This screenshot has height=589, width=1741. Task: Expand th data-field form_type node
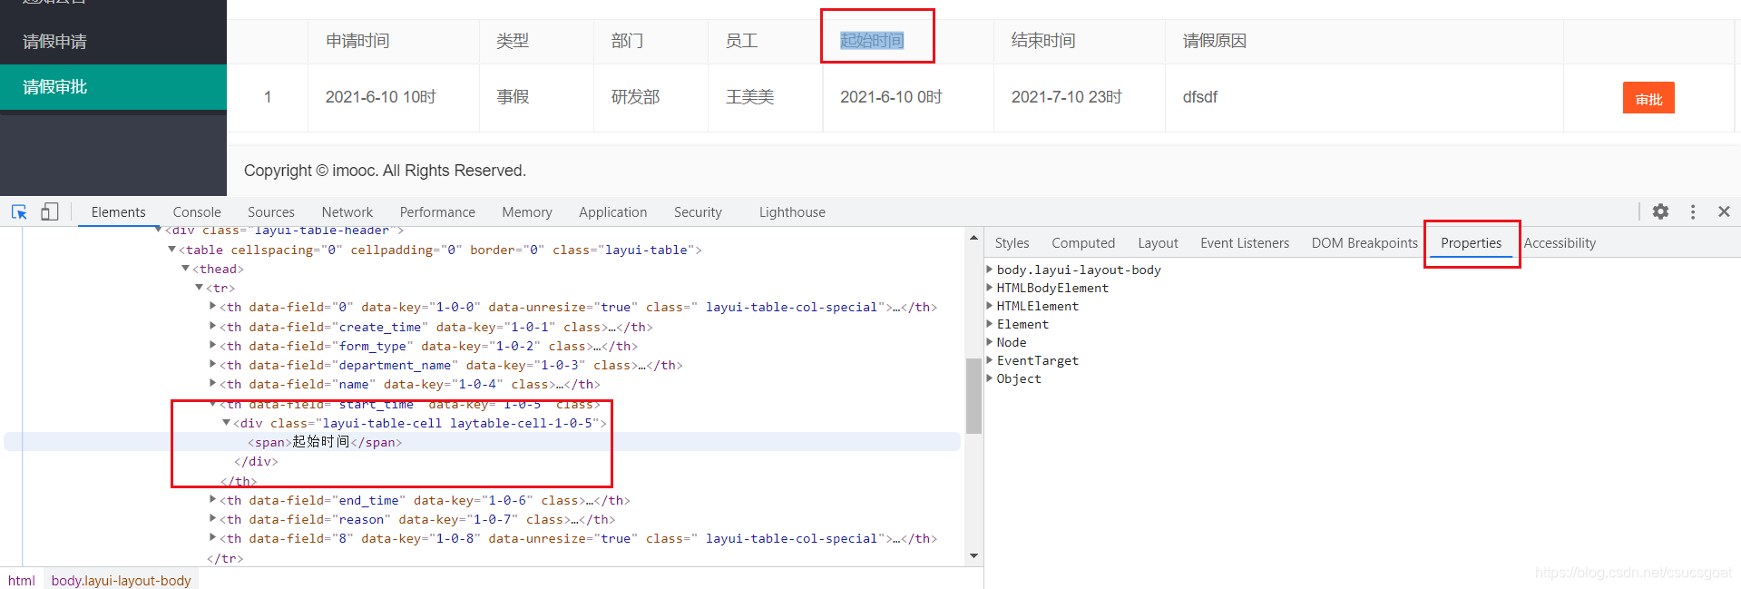(213, 346)
